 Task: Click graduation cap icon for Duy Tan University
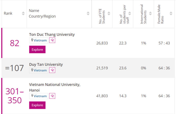(52, 70)
